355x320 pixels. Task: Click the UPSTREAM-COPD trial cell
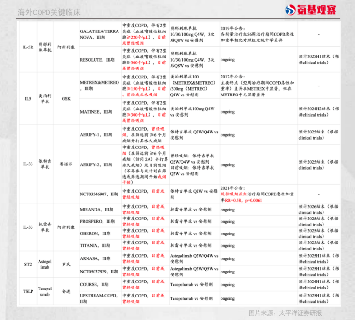99,298
